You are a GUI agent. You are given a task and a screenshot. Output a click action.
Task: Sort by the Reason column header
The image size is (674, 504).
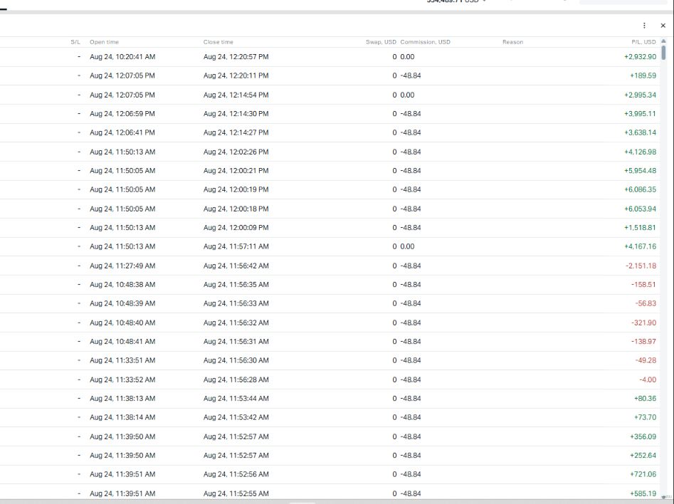coord(513,42)
